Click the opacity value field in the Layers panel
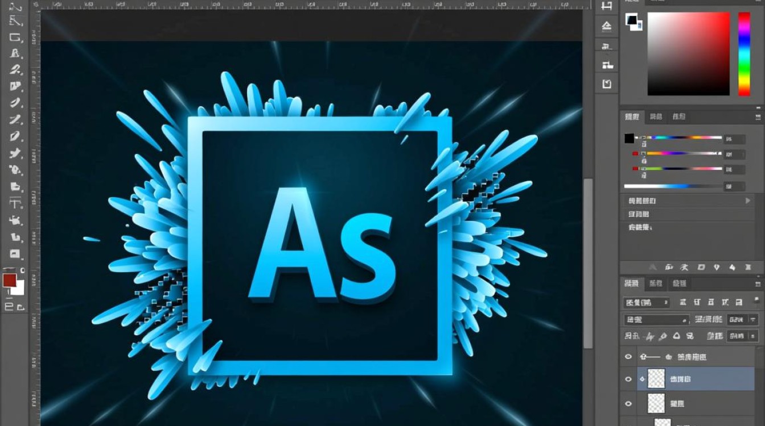 click(x=738, y=320)
